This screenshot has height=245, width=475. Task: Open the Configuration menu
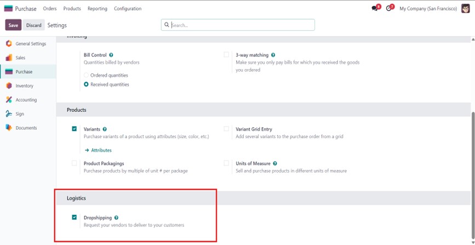pos(128,9)
